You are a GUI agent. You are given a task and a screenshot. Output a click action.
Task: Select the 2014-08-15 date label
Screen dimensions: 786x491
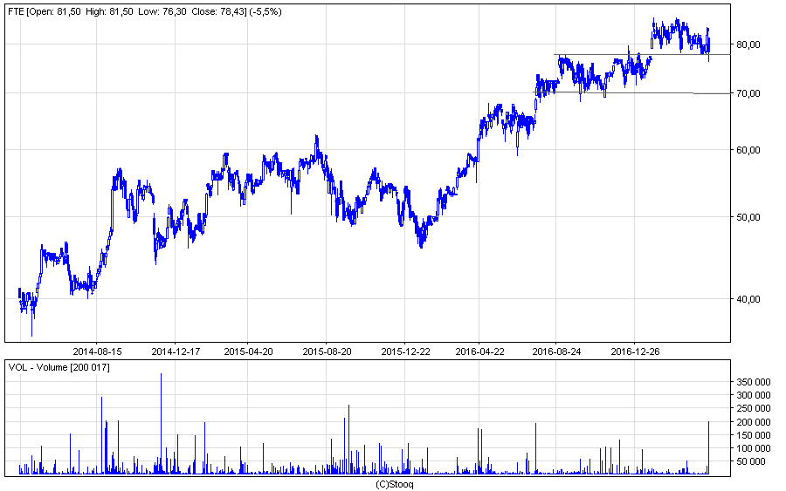point(97,351)
